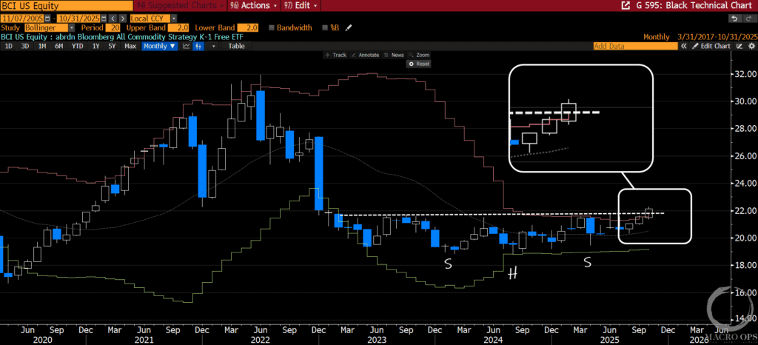Click the abrdn Bloomberg All Commodity Strategy ETF description
Screen dimensions: 758x345
pyautogui.click(x=150, y=37)
